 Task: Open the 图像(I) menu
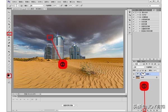tap(27, 2)
